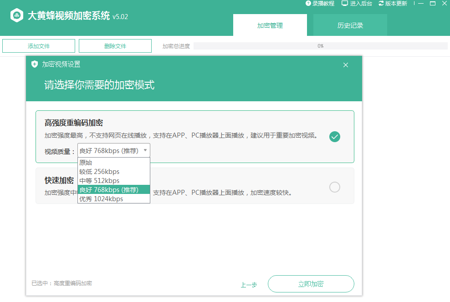Viewport: 450px width, 302px height.
Task: Close the 加密视频设置 dialog
Action: pos(346,65)
